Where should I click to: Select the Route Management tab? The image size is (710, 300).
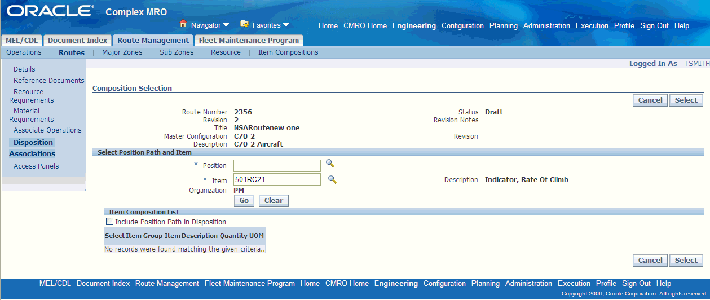153,40
